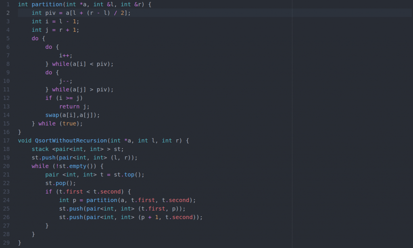The height and width of the screenshot is (248, 413).
Task: Click line number 17 in the gutter
Action: [x=6, y=141]
